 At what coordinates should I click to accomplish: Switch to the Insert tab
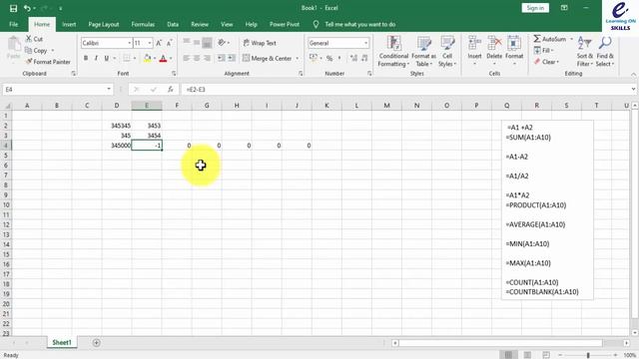tap(69, 24)
